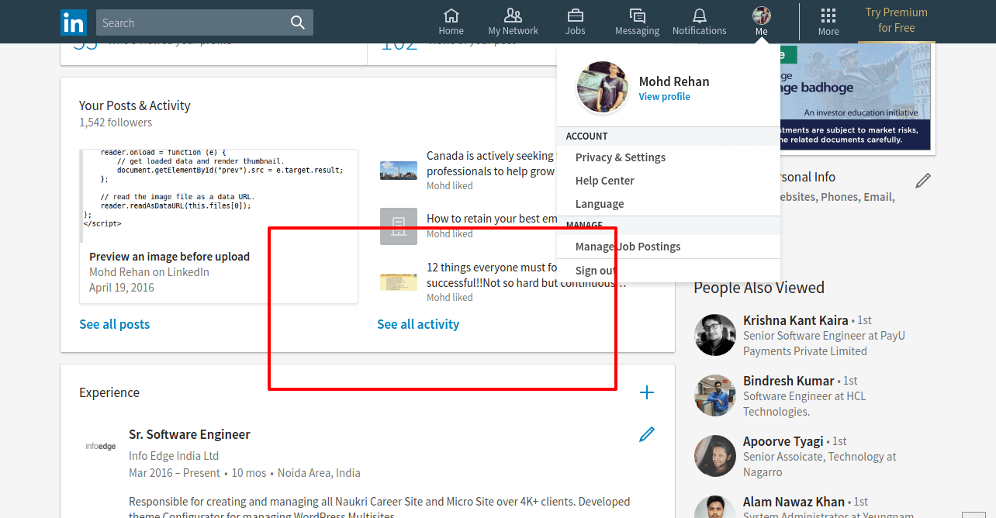The image size is (996, 518).
Task: Select Language menu item
Action: coord(600,204)
